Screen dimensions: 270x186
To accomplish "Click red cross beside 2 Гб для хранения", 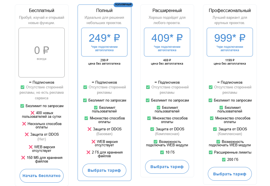I will 89,152.
